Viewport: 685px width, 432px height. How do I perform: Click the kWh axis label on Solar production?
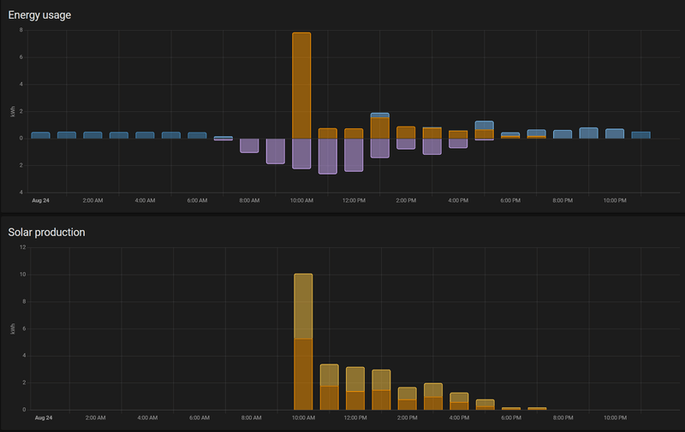click(13, 329)
